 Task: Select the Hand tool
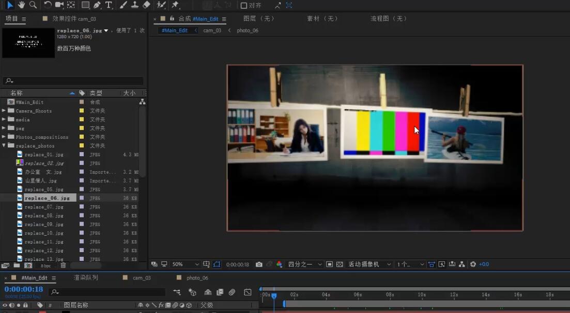point(22,5)
